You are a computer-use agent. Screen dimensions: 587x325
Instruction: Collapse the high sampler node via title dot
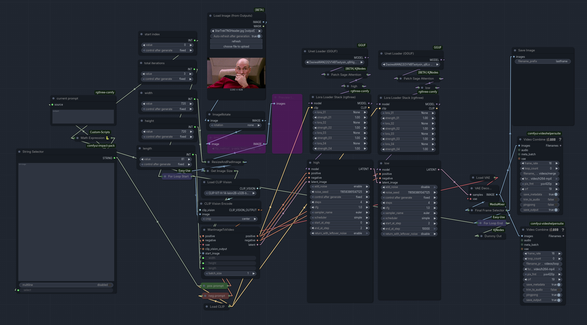pos(310,163)
